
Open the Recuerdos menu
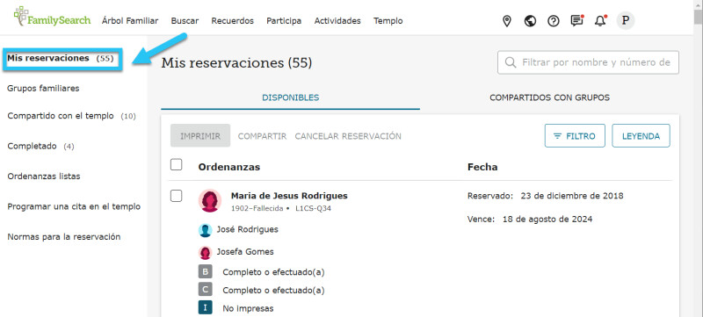(233, 20)
